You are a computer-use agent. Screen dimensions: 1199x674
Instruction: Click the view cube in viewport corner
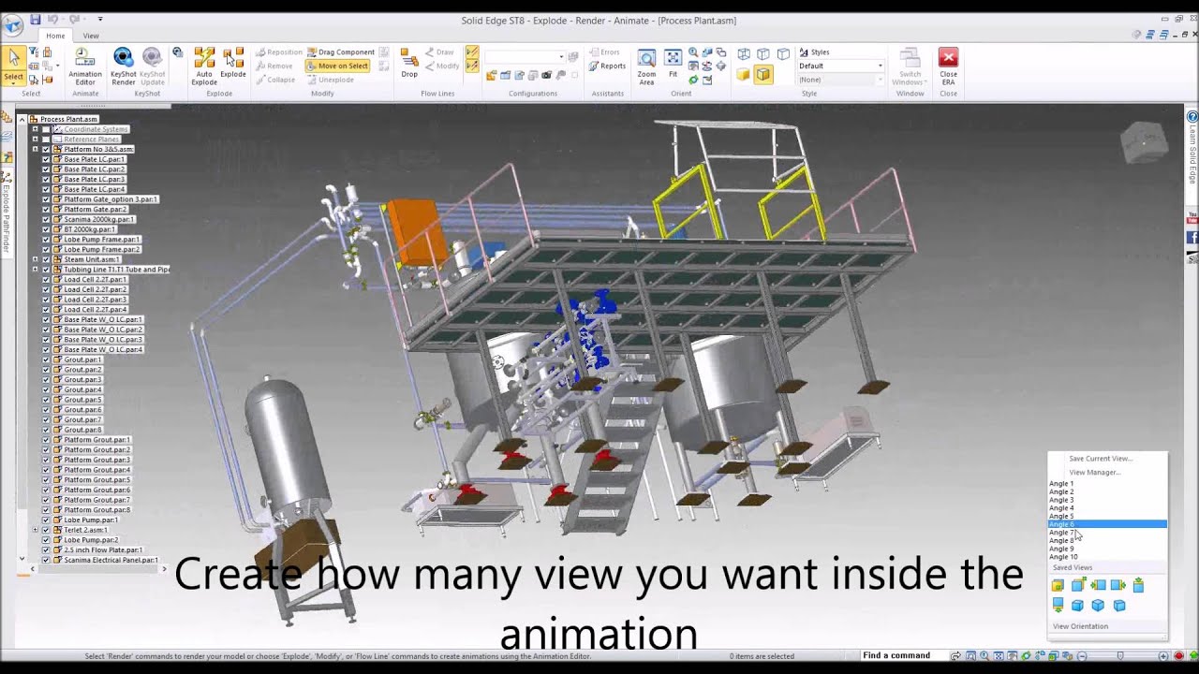(x=1144, y=142)
